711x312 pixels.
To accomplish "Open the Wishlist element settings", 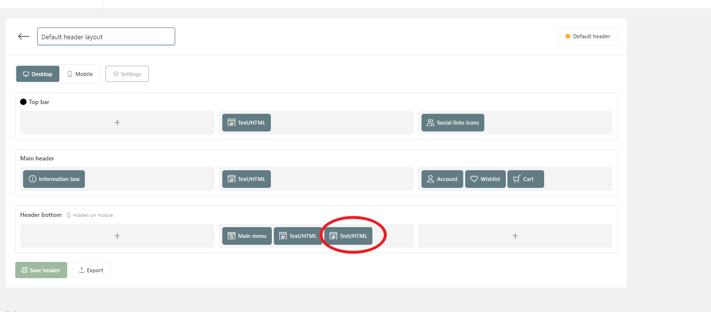I will click(485, 179).
